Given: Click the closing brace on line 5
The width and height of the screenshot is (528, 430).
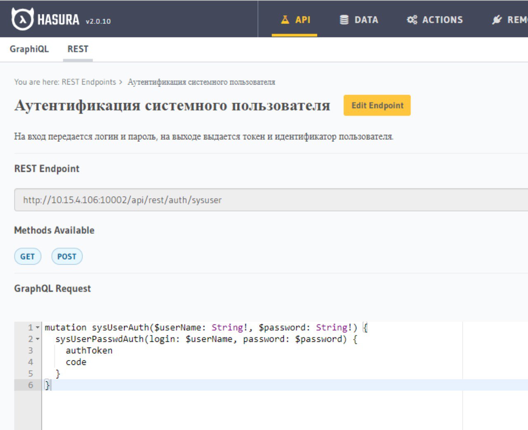Looking at the screenshot, I should [x=58, y=374].
